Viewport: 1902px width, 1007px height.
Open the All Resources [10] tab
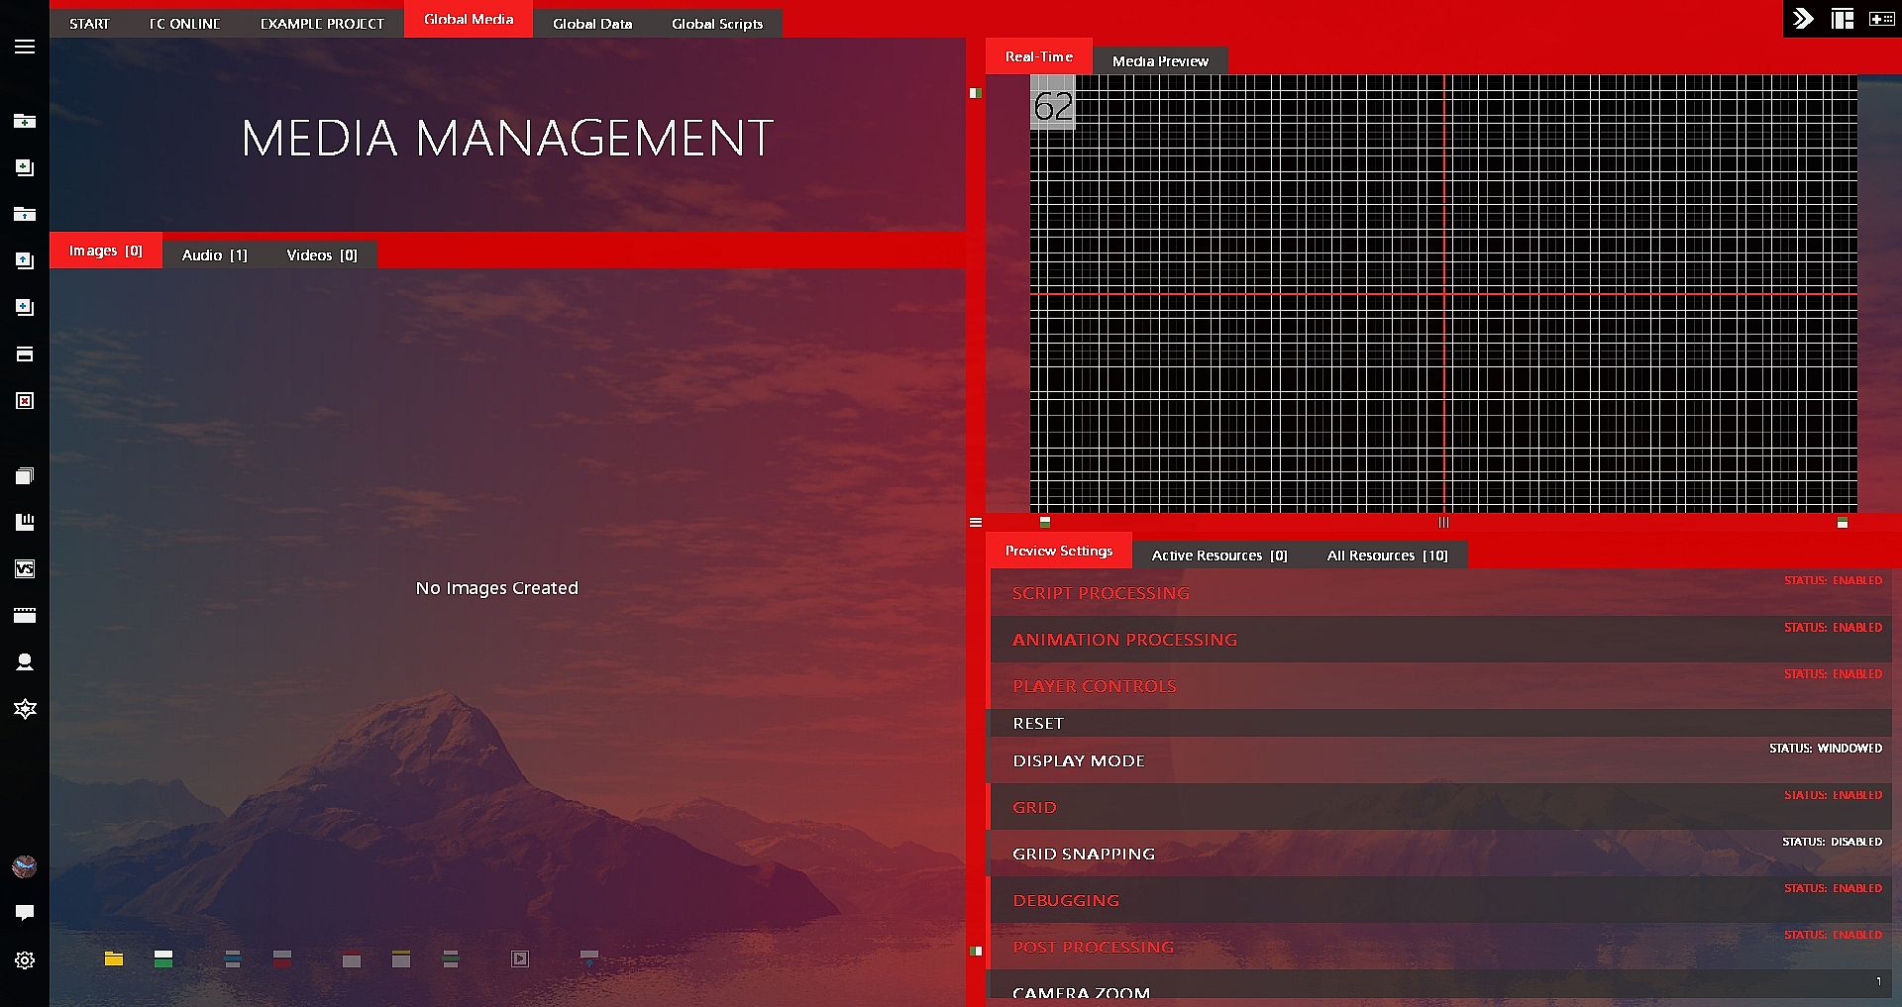pyautogui.click(x=1387, y=555)
